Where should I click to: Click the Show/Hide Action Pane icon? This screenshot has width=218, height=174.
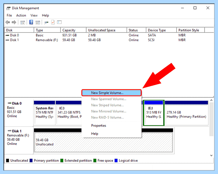[x=38, y=22]
